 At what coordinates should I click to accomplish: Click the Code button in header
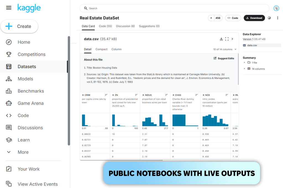pyautogui.click(x=233, y=18)
